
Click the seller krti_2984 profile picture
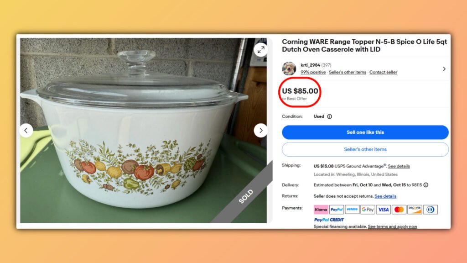tap(289, 68)
